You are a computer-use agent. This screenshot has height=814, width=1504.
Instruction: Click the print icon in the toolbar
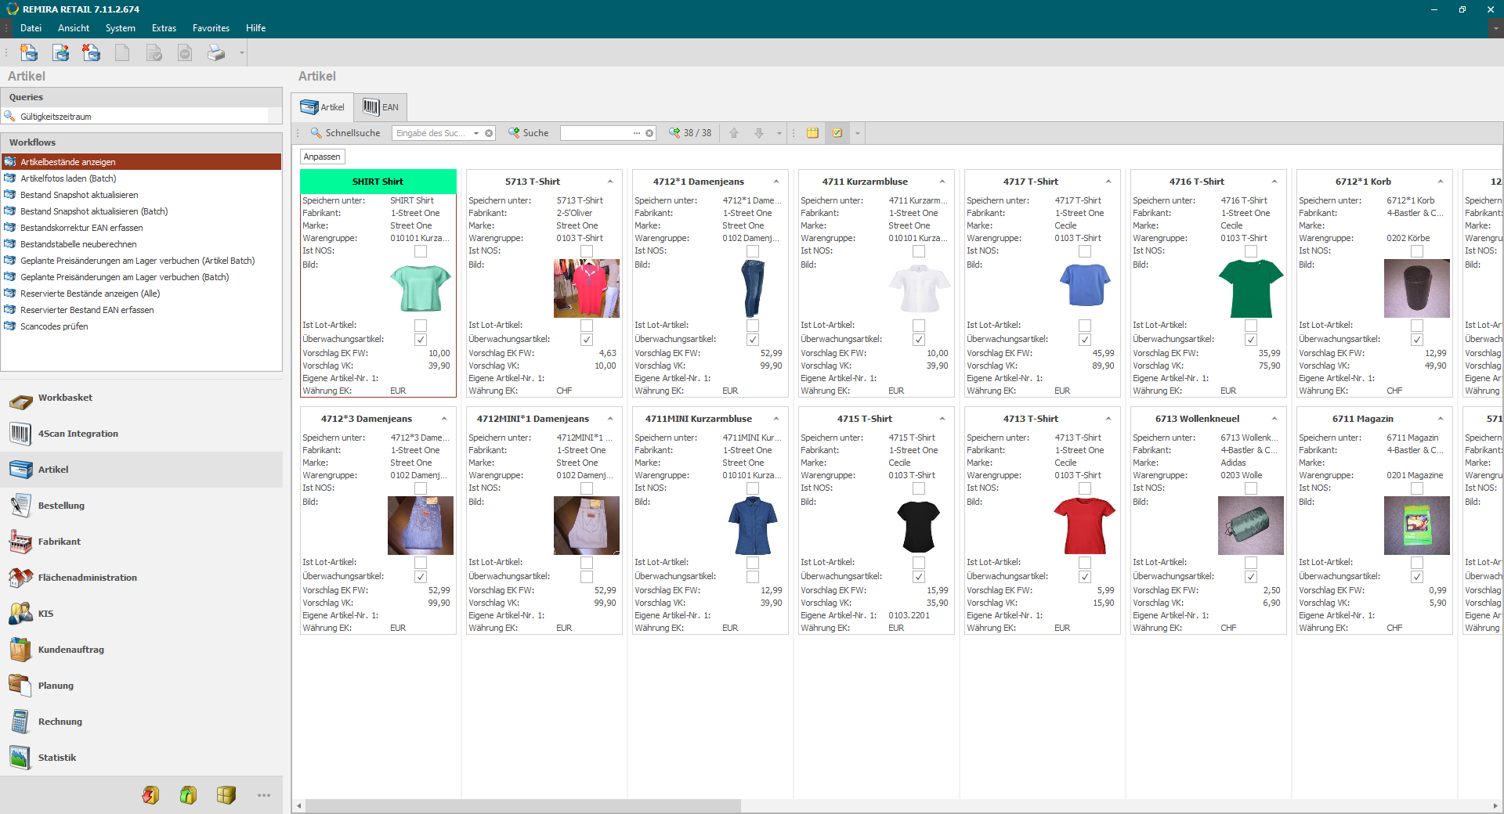click(x=215, y=52)
